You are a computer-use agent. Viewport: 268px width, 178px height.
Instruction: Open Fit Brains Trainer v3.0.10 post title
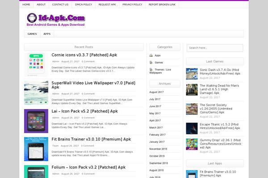pos(91,139)
